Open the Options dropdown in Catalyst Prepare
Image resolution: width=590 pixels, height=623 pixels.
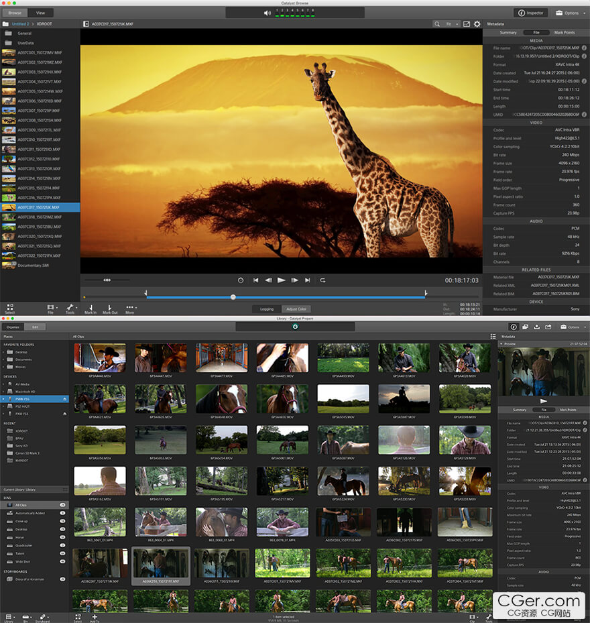[573, 327]
